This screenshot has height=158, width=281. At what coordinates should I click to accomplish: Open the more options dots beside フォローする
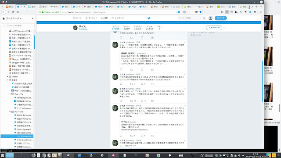(225, 28)
